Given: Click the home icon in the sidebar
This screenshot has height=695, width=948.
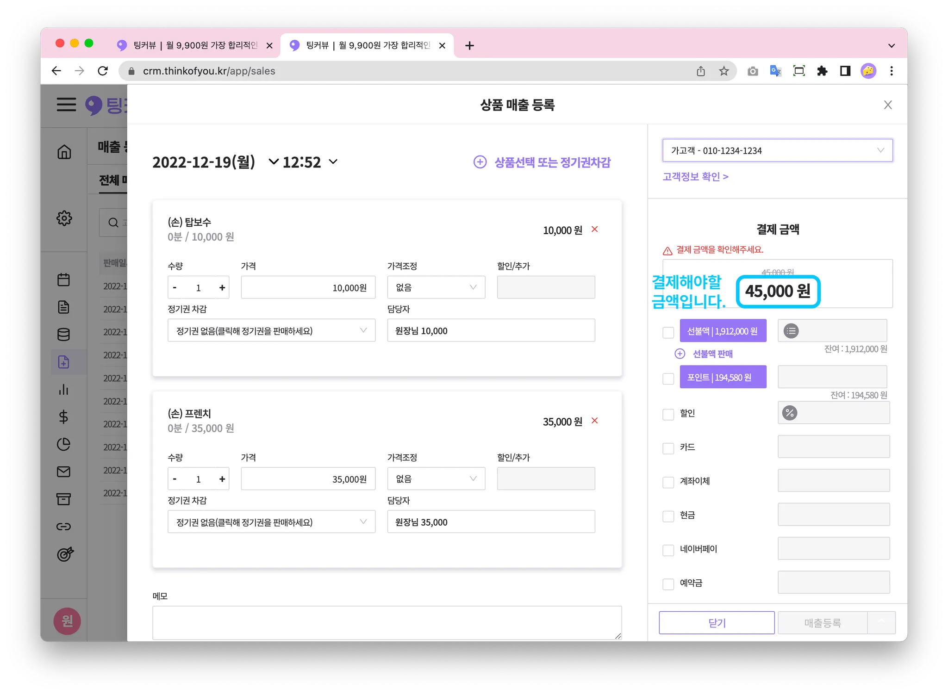Looking at the screenshot, I should click(64, 152).
